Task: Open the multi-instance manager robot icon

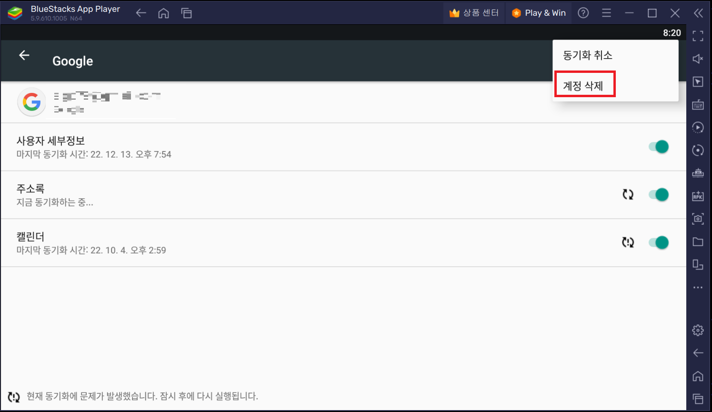Action: (x=698, y=173)
